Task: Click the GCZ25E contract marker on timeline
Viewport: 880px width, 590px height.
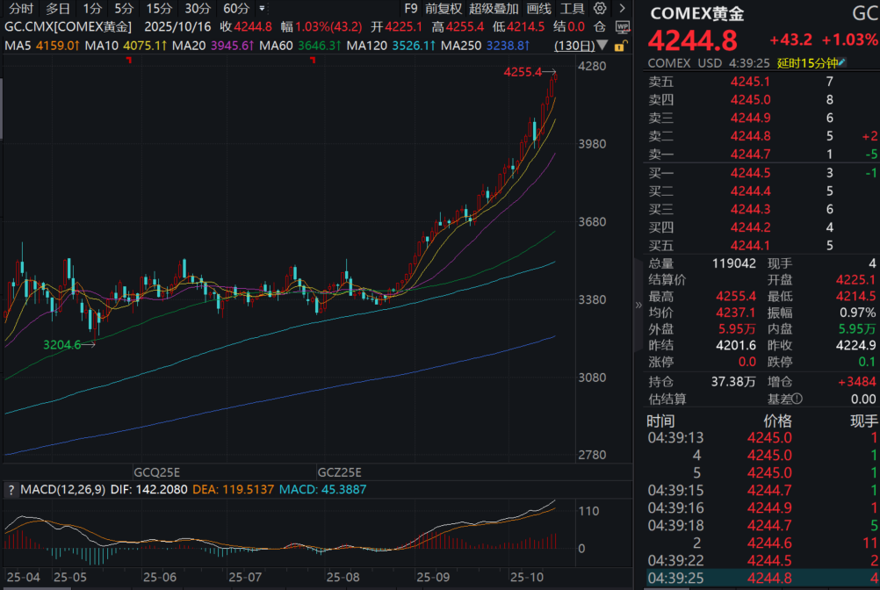Action: 339,471
